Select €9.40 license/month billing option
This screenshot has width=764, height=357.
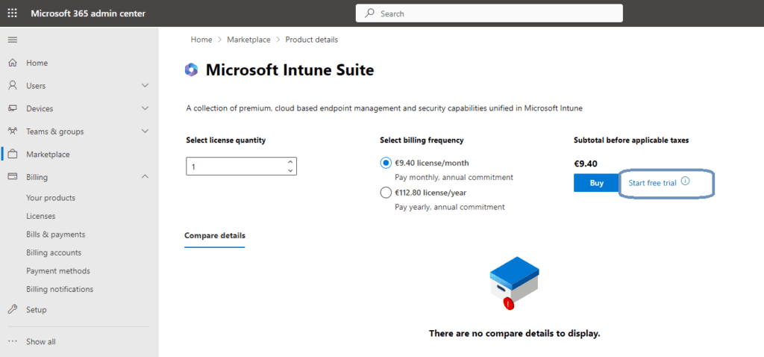coord(386,163)
